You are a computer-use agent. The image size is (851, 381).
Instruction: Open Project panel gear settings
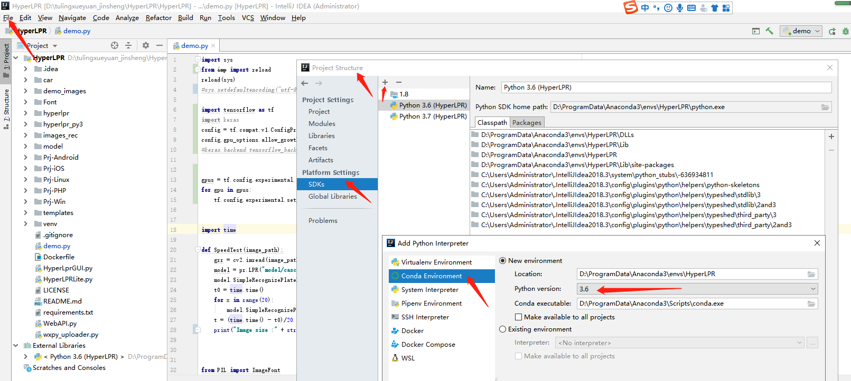[x=146, y=45]
